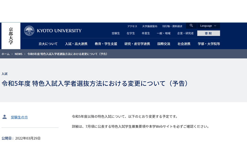Select 受験生 audience menu item
The image size is (247, 164).
tap(116, 33)
